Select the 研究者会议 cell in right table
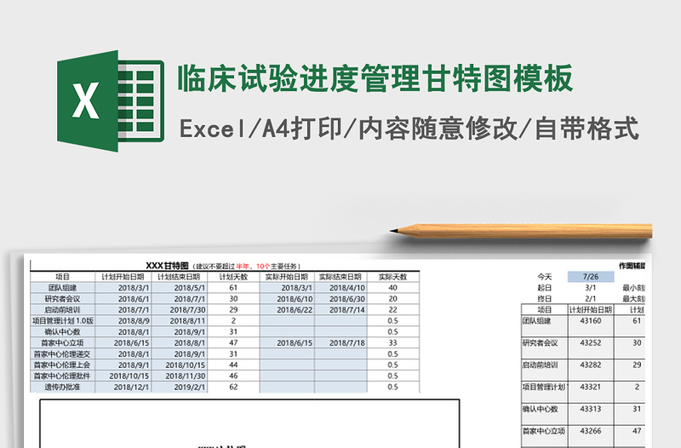Screen dimensions: 681x448 (x=543, y=342)
